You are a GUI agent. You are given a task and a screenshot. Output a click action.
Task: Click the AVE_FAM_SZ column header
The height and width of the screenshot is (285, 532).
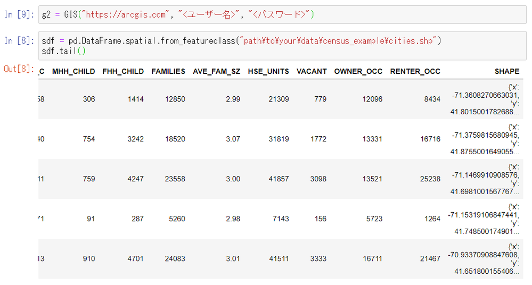(x=216, y=71)
